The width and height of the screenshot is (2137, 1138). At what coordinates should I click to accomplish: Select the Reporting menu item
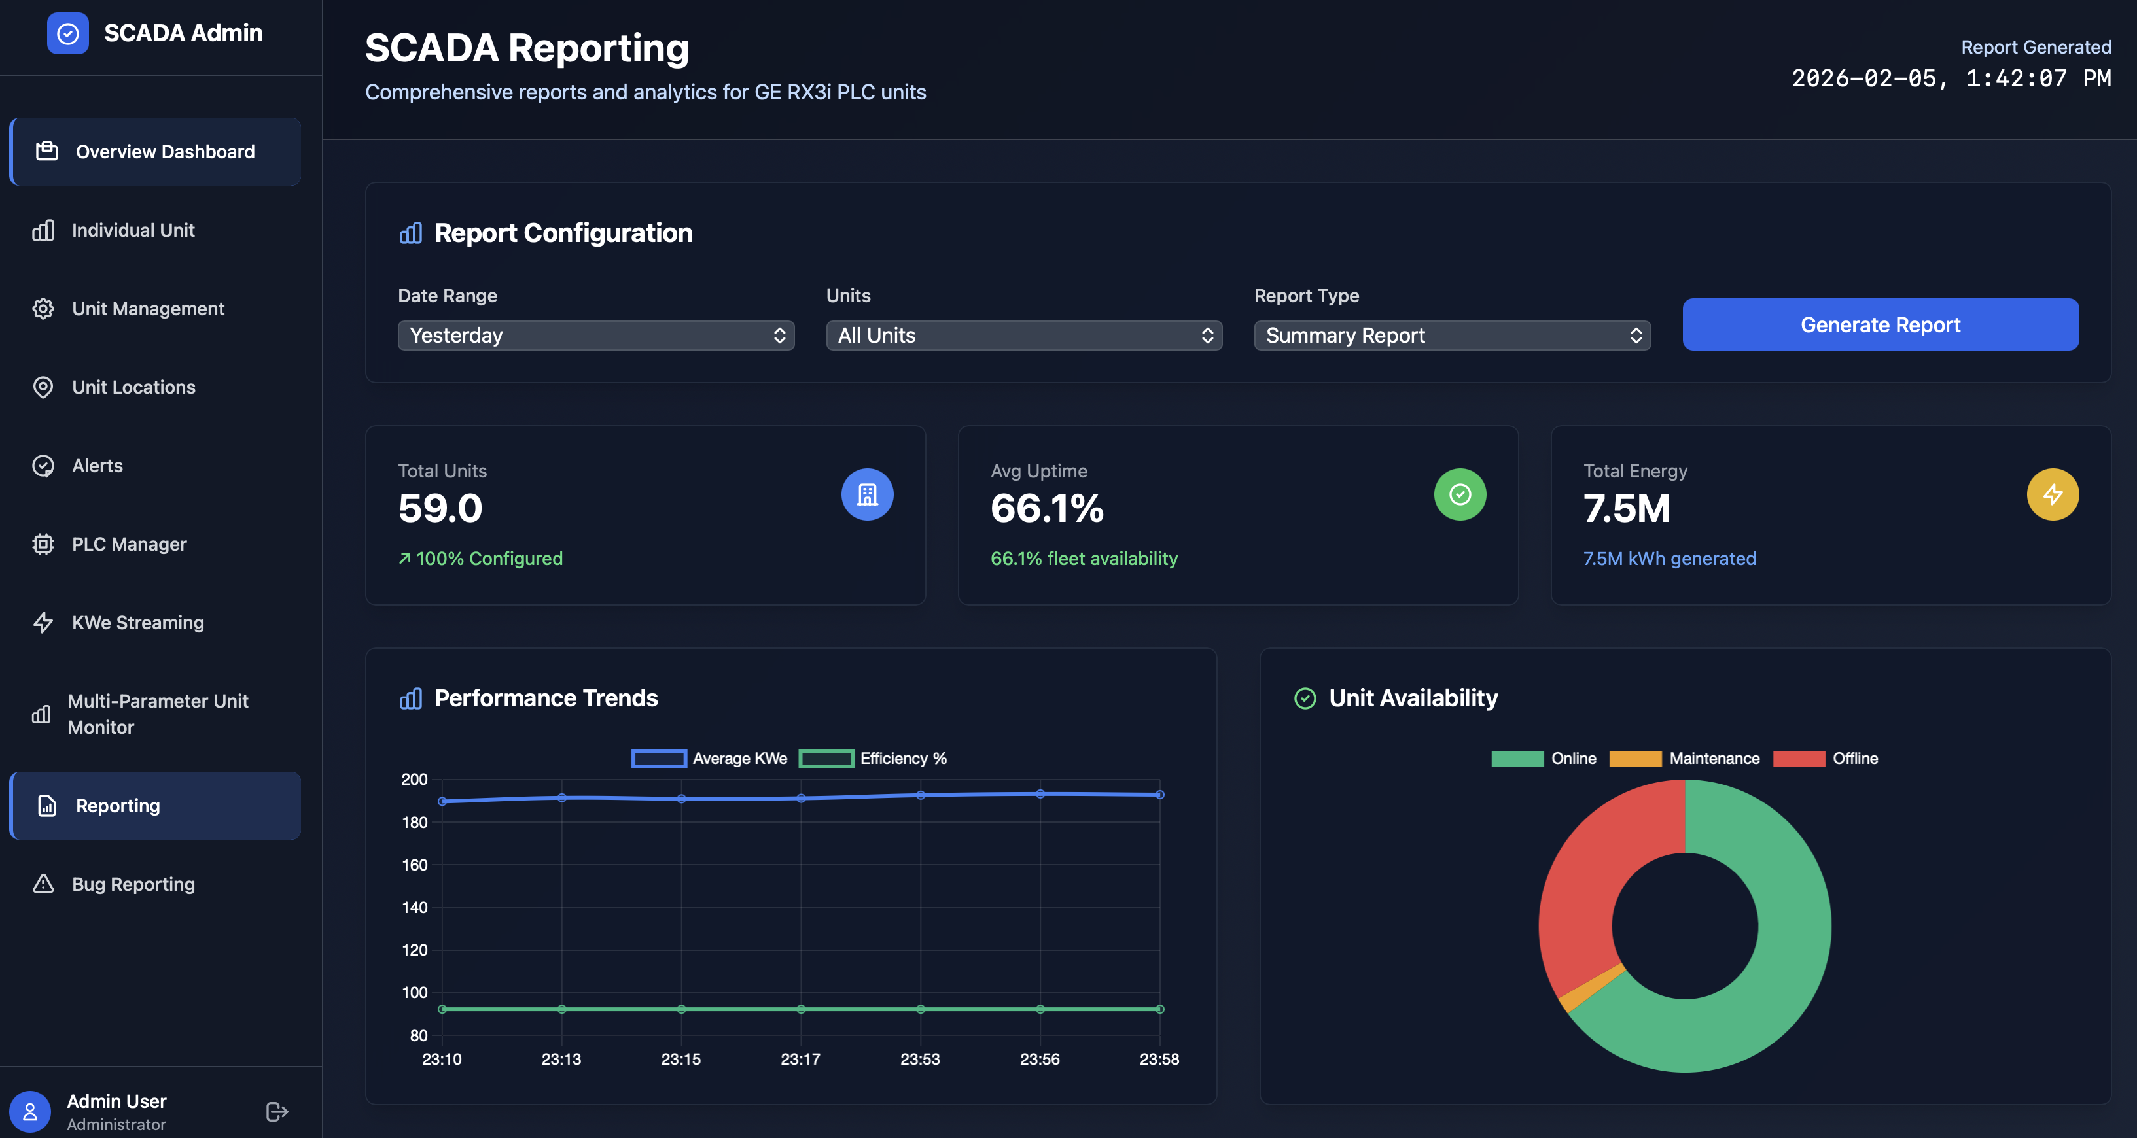point(155,805)
